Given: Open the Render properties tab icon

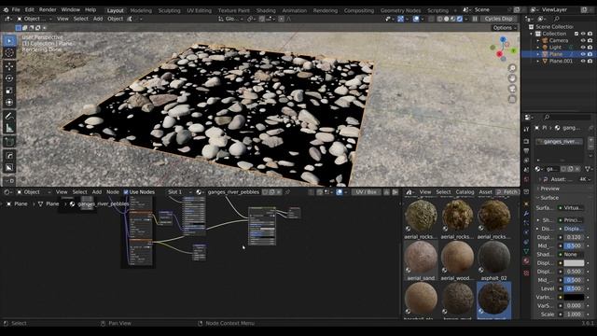Looking at the screenshot, I should pos(526,141).
